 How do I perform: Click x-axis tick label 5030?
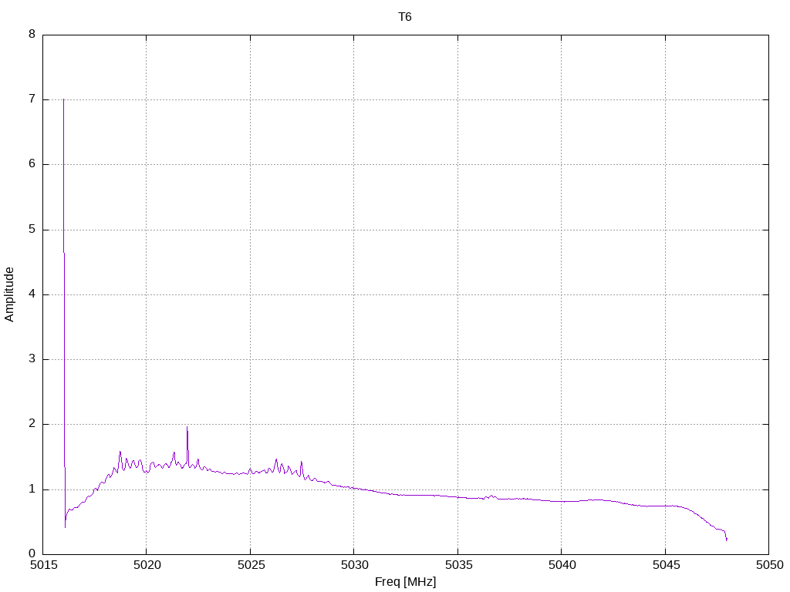click(354, 565)
